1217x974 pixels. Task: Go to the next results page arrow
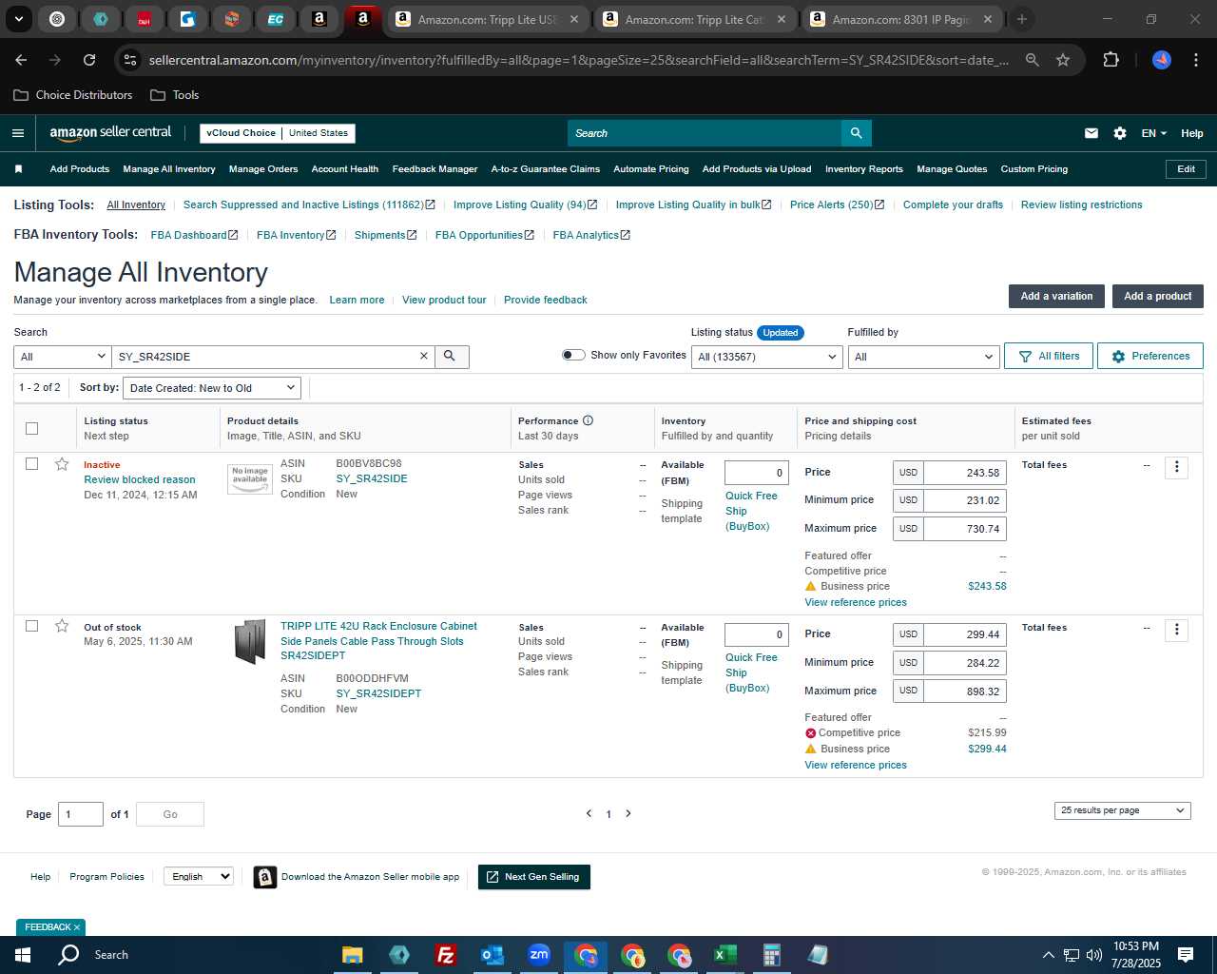click(x=628, y=813)
